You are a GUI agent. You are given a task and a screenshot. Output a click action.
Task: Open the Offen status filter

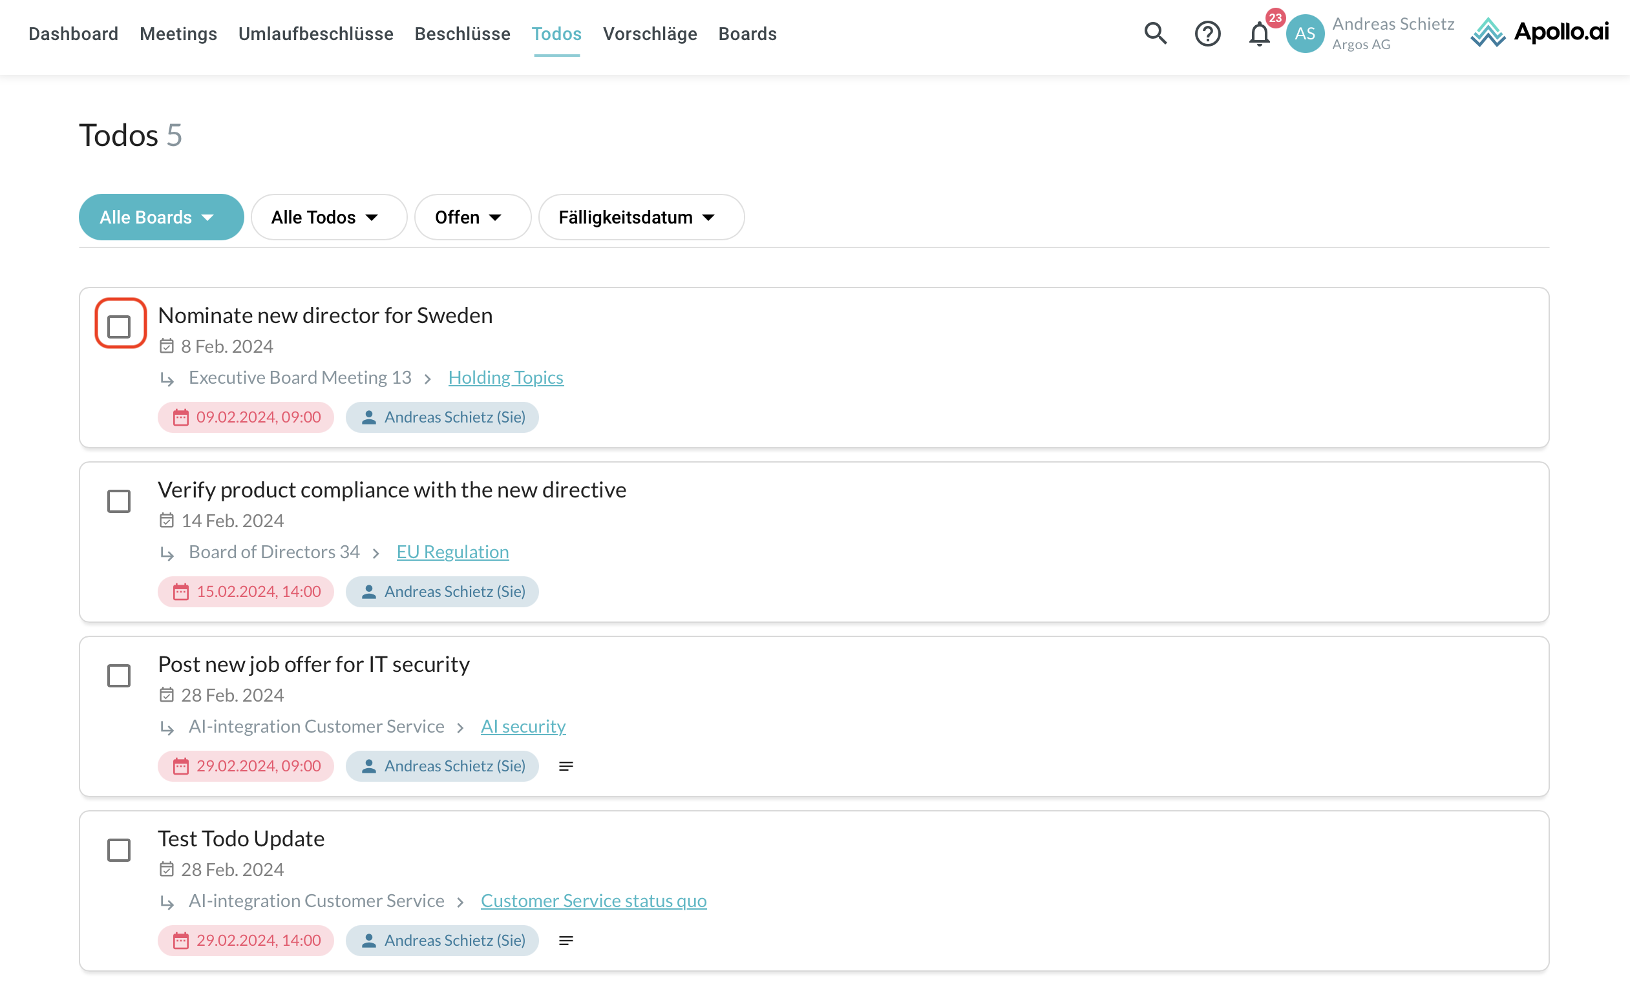[x=472, y=217]
